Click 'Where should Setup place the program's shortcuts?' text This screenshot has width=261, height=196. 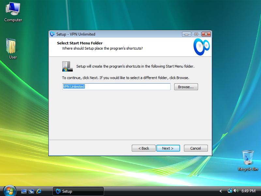[102, 48]
